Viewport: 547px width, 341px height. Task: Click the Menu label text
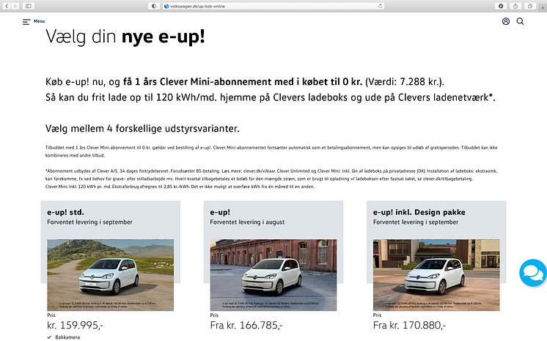click(39, 21)
